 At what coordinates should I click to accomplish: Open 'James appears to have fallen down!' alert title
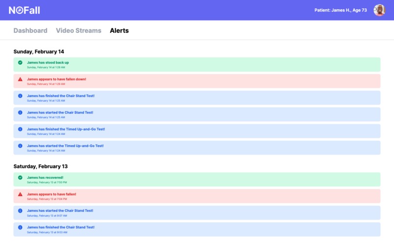[x=57, y=79]
